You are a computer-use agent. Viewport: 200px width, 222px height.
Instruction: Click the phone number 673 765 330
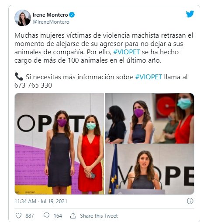pos(33,85)
